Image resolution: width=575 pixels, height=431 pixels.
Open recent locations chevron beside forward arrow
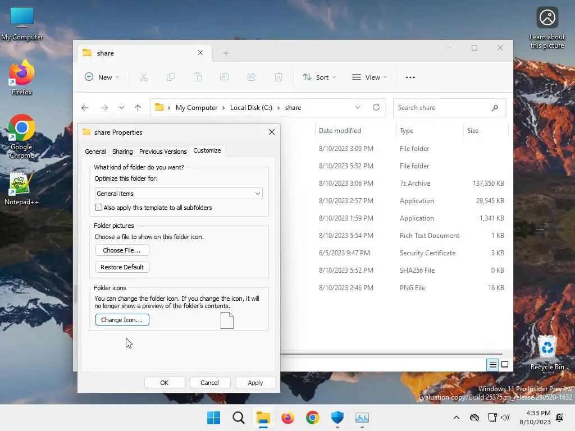coord(121,108)
